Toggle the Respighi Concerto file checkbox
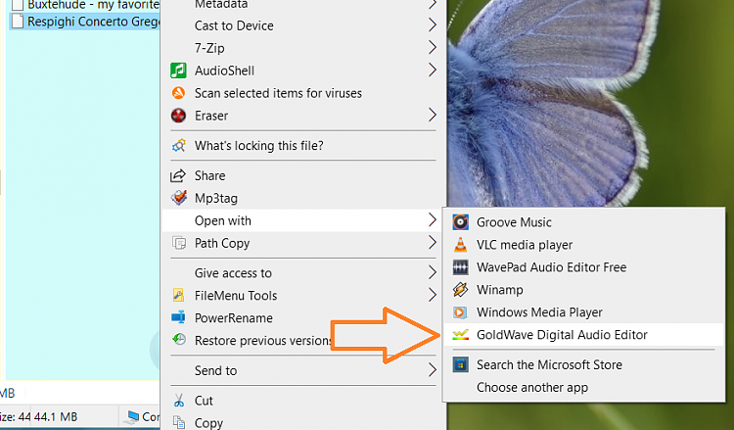 pyautogui.click(x=16, y=22)
